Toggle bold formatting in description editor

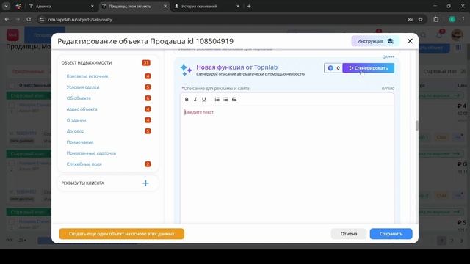click(x=187, y=100)
